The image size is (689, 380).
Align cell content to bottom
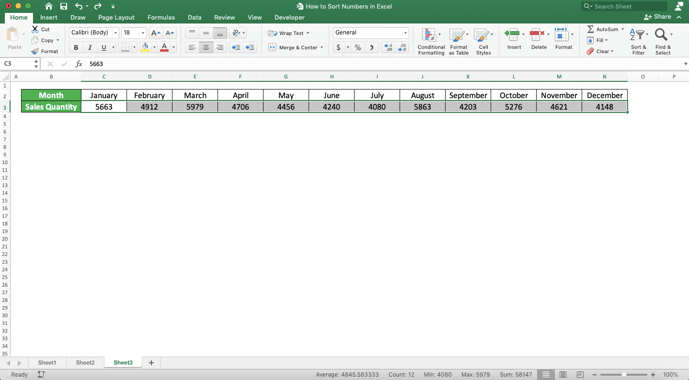click(220, 33)
